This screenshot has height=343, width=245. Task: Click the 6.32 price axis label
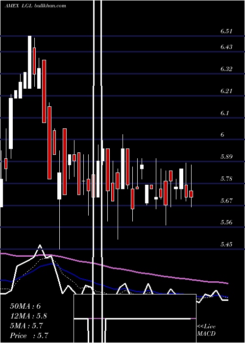pos(226,69)
